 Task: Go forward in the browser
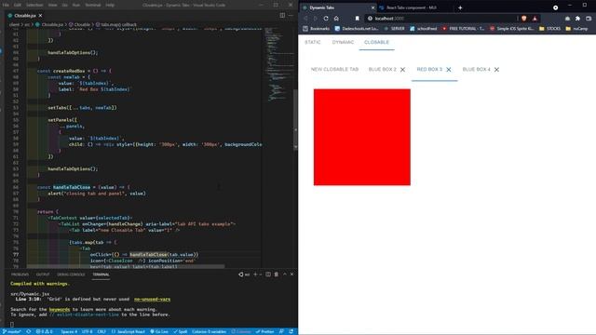[x=316, y=19]
